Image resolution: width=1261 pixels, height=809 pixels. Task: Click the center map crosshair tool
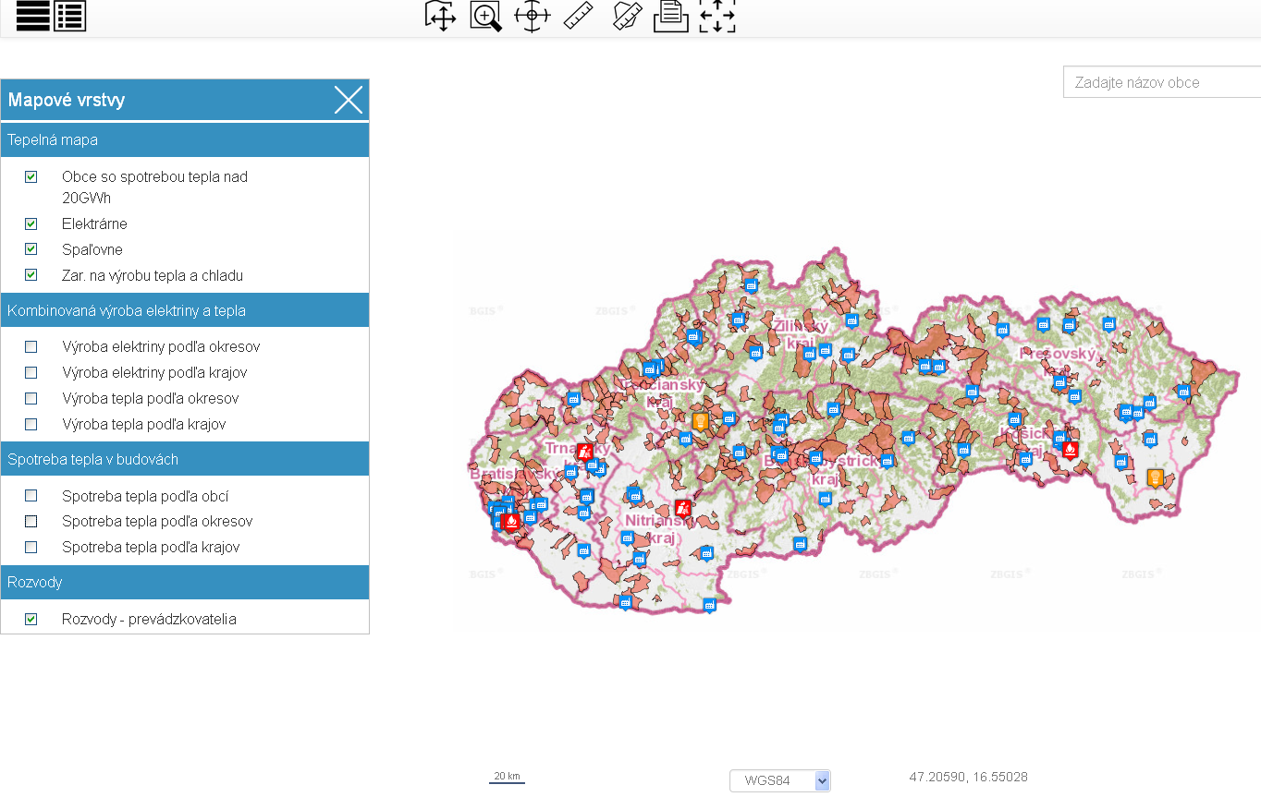click(x=532, y=16)
